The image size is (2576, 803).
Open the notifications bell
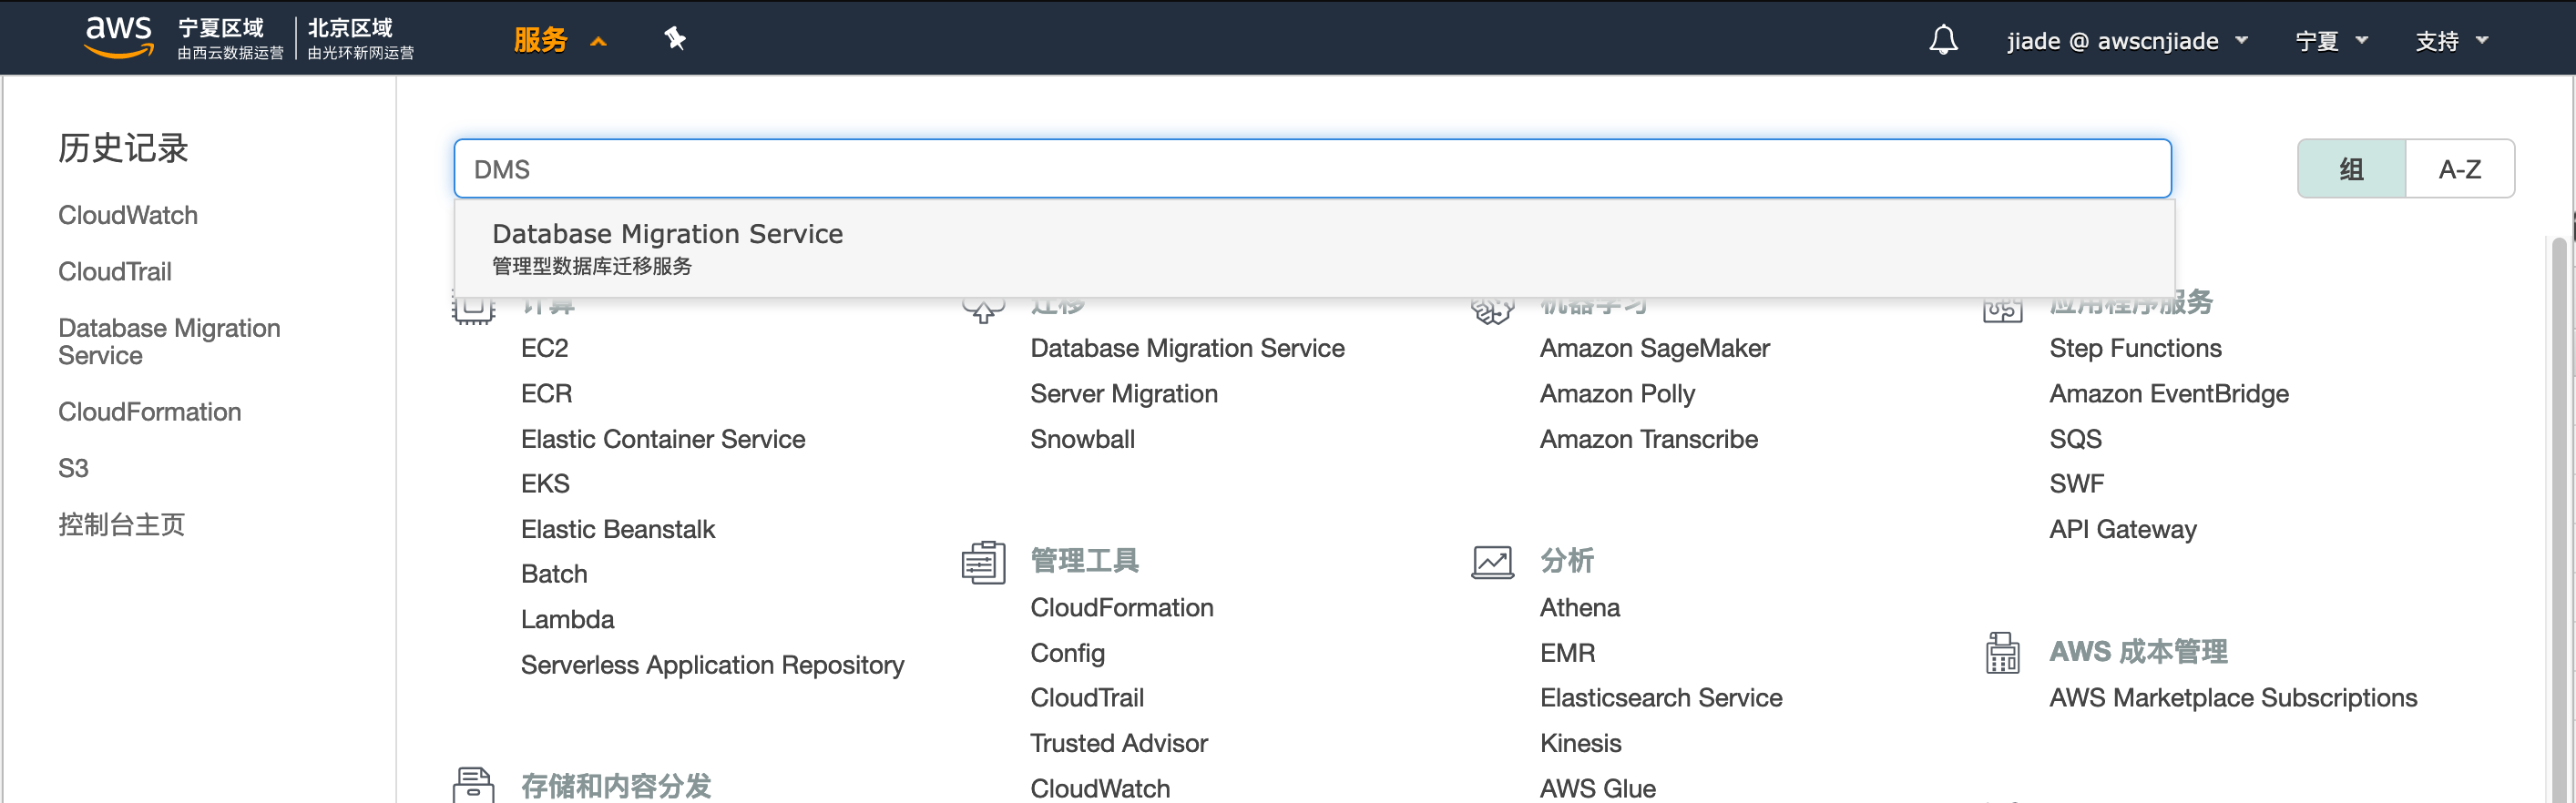click(1942, 40)
